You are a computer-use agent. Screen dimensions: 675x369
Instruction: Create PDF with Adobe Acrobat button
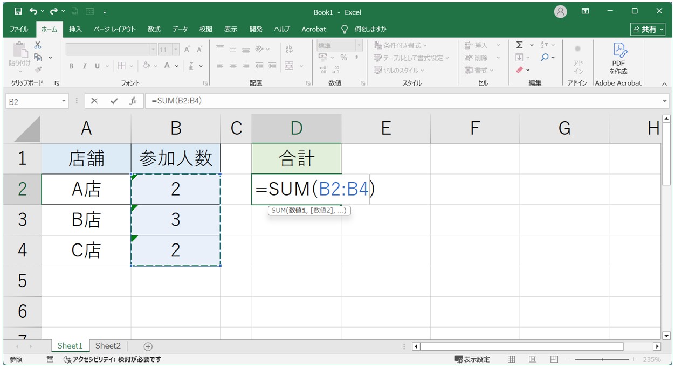[x=618, y=58]
